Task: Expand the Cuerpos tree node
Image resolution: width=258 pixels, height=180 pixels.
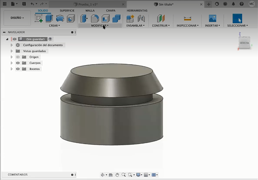Action: click(12, 63)
